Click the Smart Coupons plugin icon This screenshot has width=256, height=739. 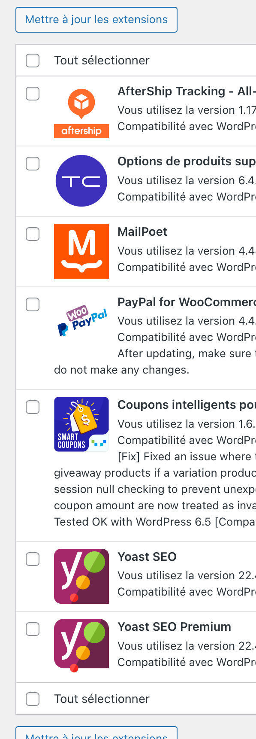pyautogui.click(x=81, y=424)
